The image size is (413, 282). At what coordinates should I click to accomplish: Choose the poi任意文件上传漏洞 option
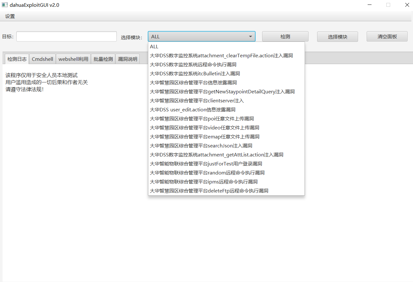[x=226, y=119]
